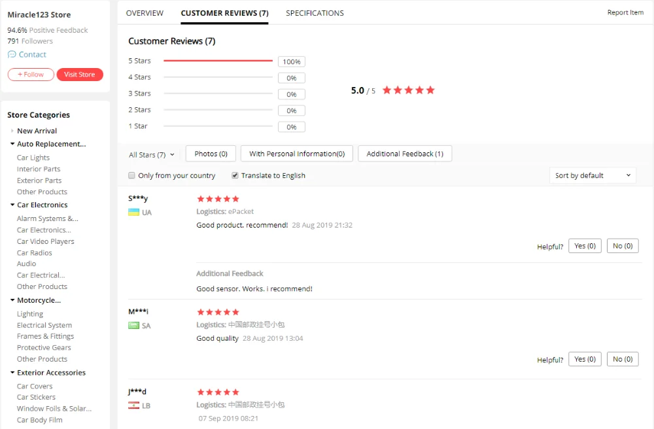This screenshot has width=654, height=429.
Task: Collapse the Car Electronics category
Action: point(12,205)
